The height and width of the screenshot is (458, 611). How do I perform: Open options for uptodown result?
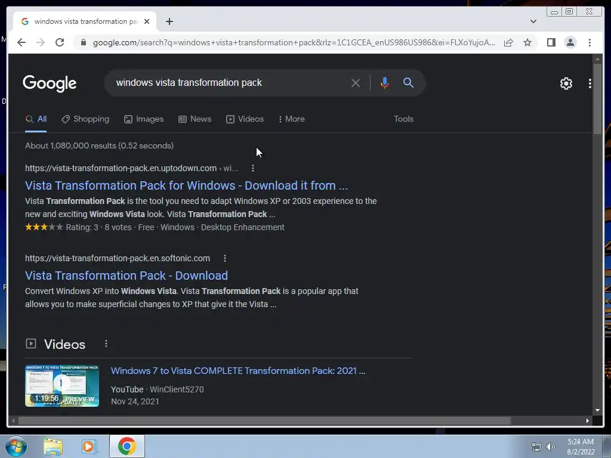tap(253, 168)
